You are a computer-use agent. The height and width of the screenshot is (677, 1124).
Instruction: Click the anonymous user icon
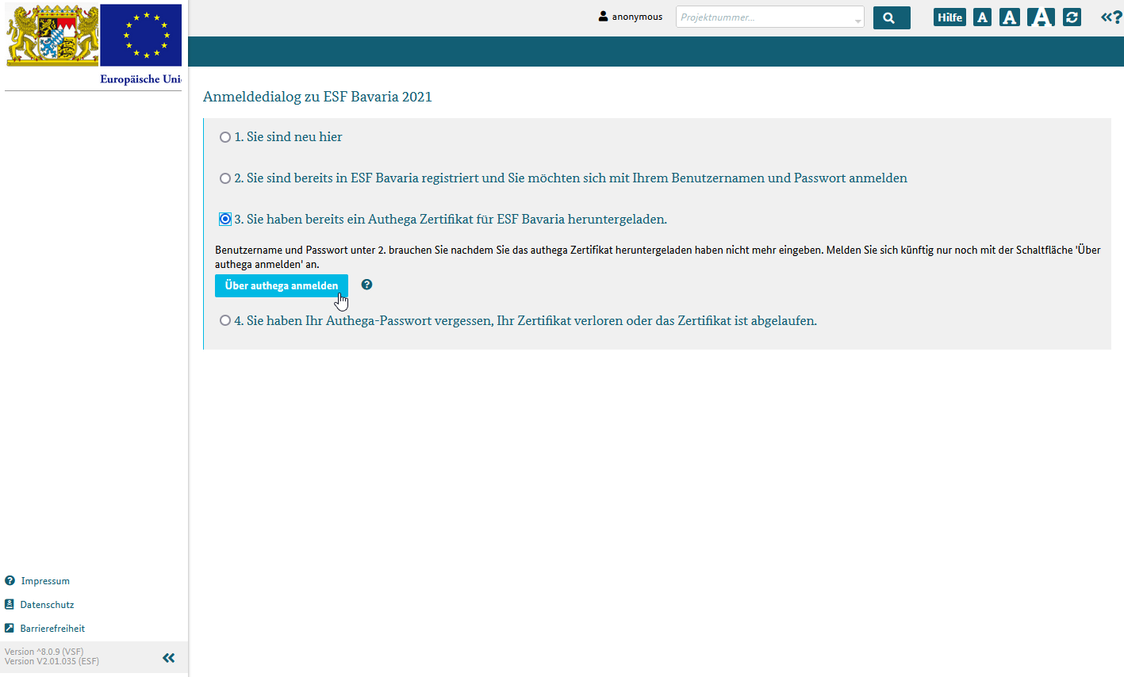click(603, 17)
